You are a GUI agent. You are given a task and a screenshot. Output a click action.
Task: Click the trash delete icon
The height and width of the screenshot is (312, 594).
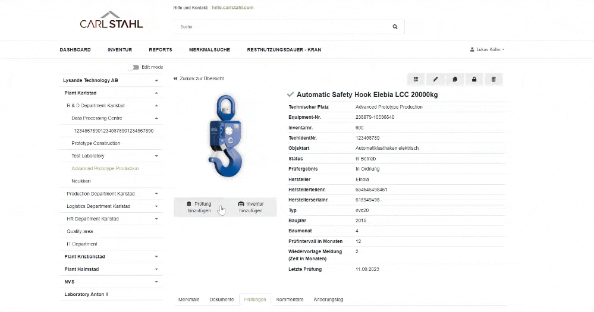(x=493, y=79)
